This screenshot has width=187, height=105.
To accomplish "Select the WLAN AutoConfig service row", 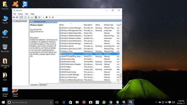I will (x=89, y=62).
